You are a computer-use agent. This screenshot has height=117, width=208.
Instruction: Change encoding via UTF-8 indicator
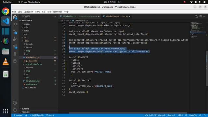click(180, 115)
